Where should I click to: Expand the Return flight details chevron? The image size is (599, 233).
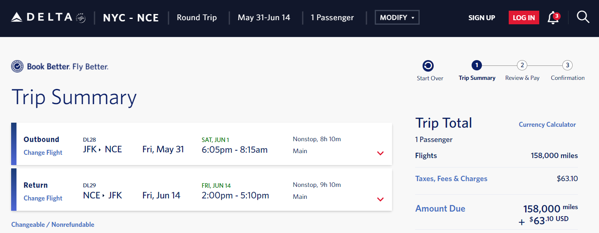380,199
